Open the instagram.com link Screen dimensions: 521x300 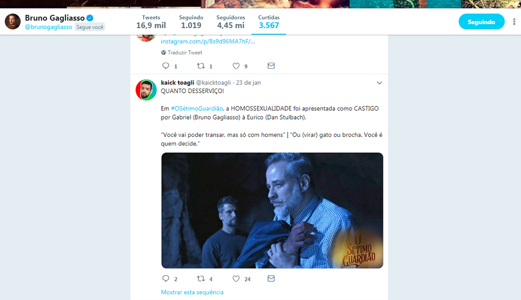click(208, 41)
